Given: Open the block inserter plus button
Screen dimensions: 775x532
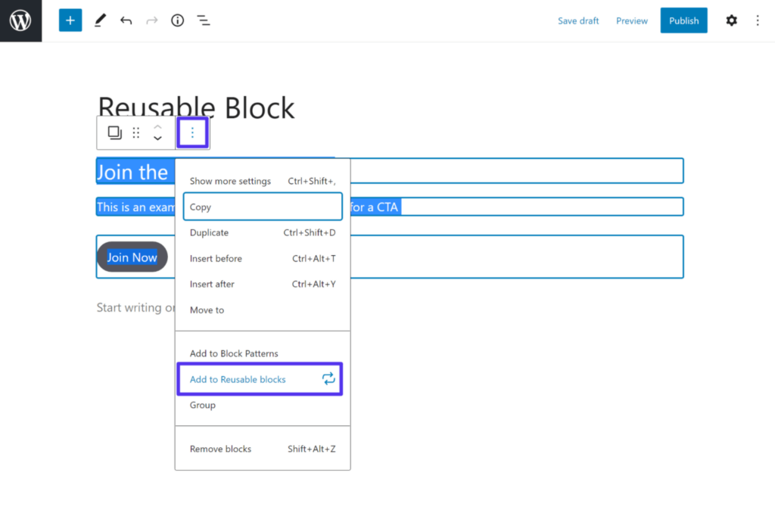Looking at the screenshot, I should [x=70, y=20].
